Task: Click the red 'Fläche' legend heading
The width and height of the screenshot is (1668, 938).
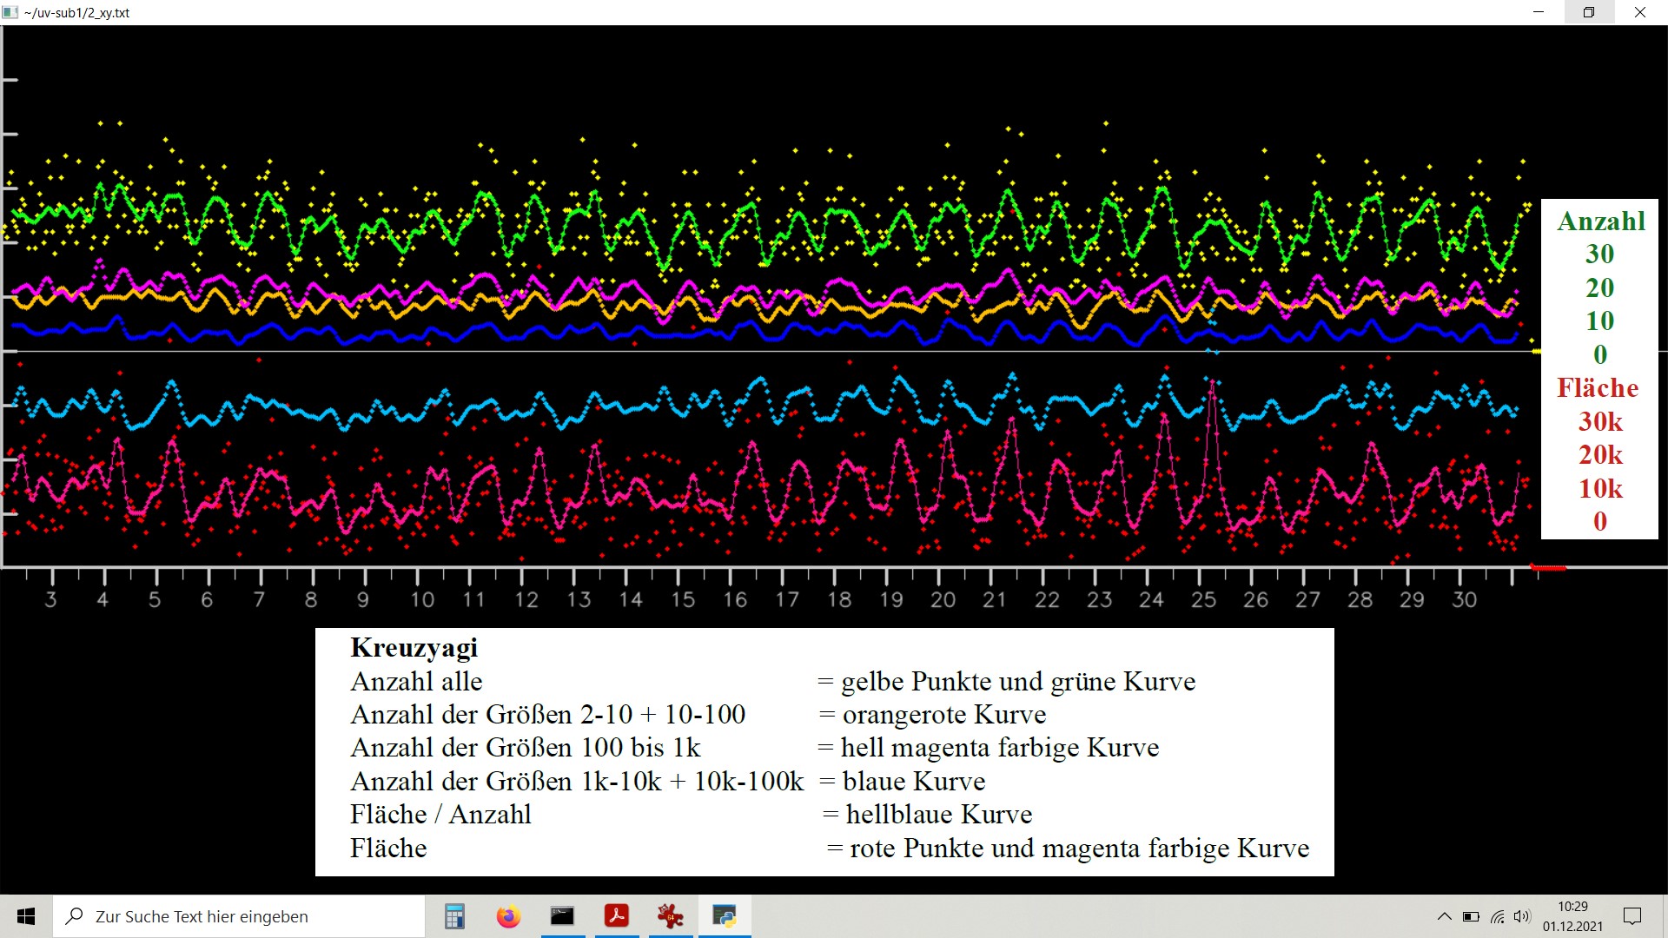Action: tap(1598, 387)
